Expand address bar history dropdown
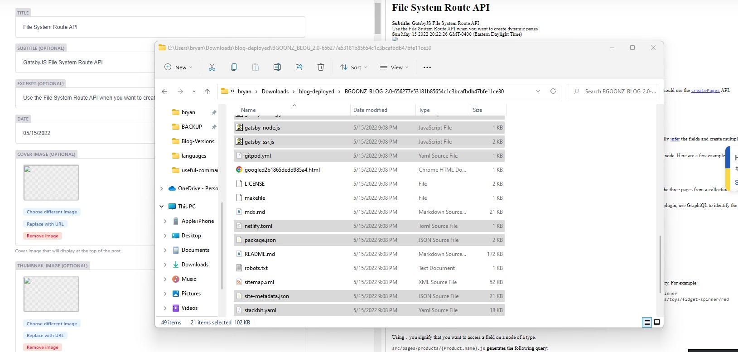 pyautogui.click(x=538, y=91)
